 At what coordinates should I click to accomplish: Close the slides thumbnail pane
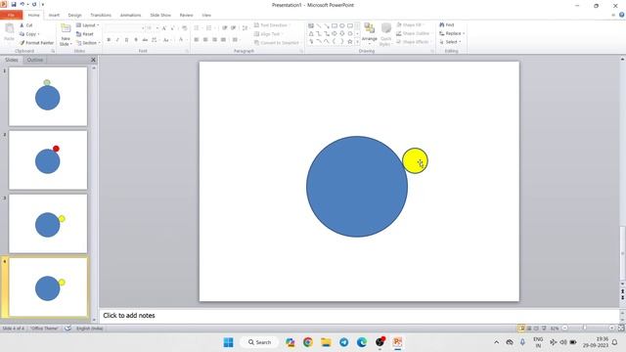click(93, 60)
